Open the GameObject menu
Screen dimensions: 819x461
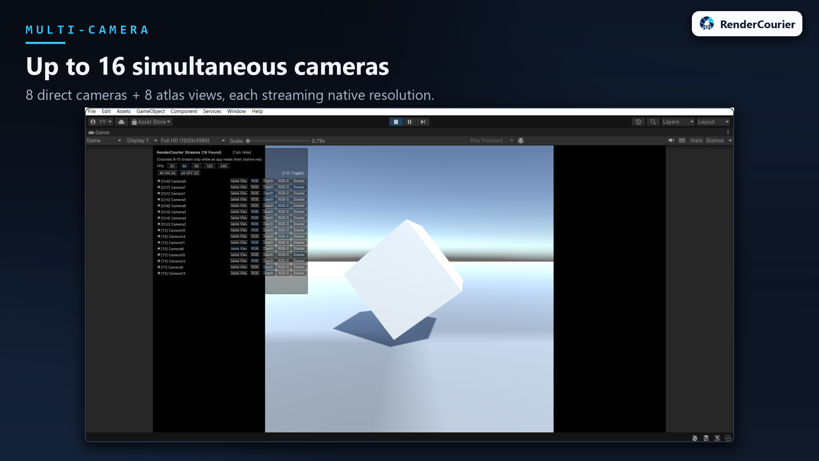point(151,111)
